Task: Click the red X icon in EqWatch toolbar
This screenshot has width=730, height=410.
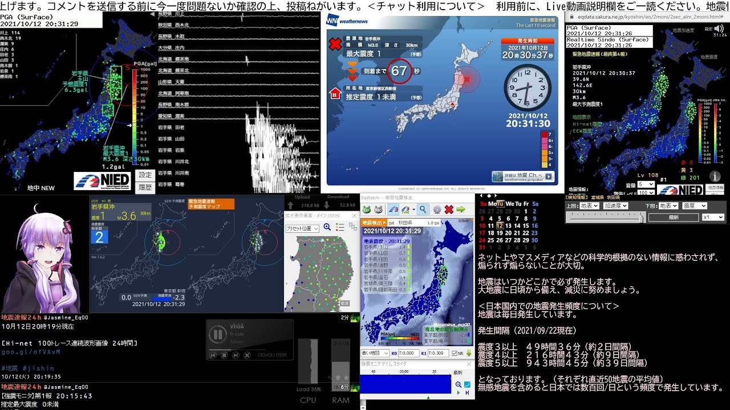Action: coord(449,209)
